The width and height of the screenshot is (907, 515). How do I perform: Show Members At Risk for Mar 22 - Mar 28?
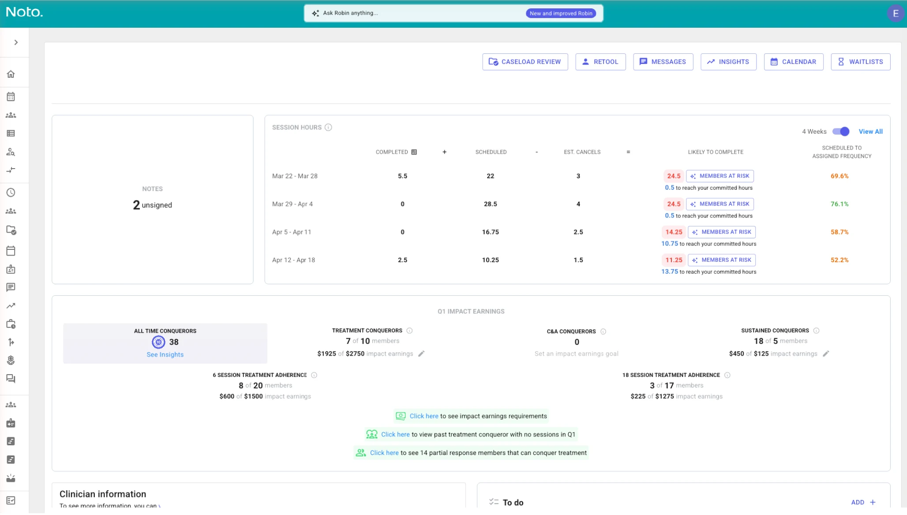[x=720, y=176]
